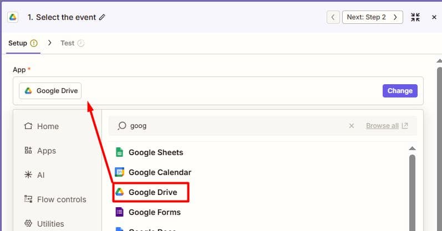
Task: Click the search magnifier icon
Action: tap(122, 126)
